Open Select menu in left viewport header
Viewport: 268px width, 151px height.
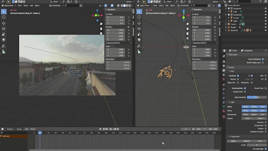[26, 6]
